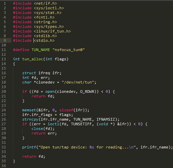Click the linux/if_tun.h include

(52, 31)
